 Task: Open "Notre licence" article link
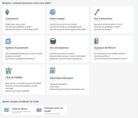(54, 87)
